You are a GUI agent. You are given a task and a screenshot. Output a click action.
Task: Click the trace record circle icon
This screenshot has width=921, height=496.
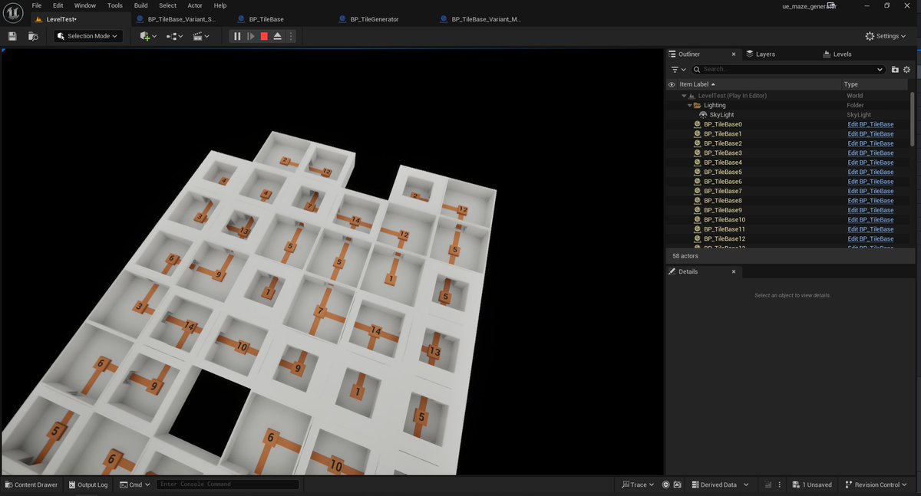665,485
